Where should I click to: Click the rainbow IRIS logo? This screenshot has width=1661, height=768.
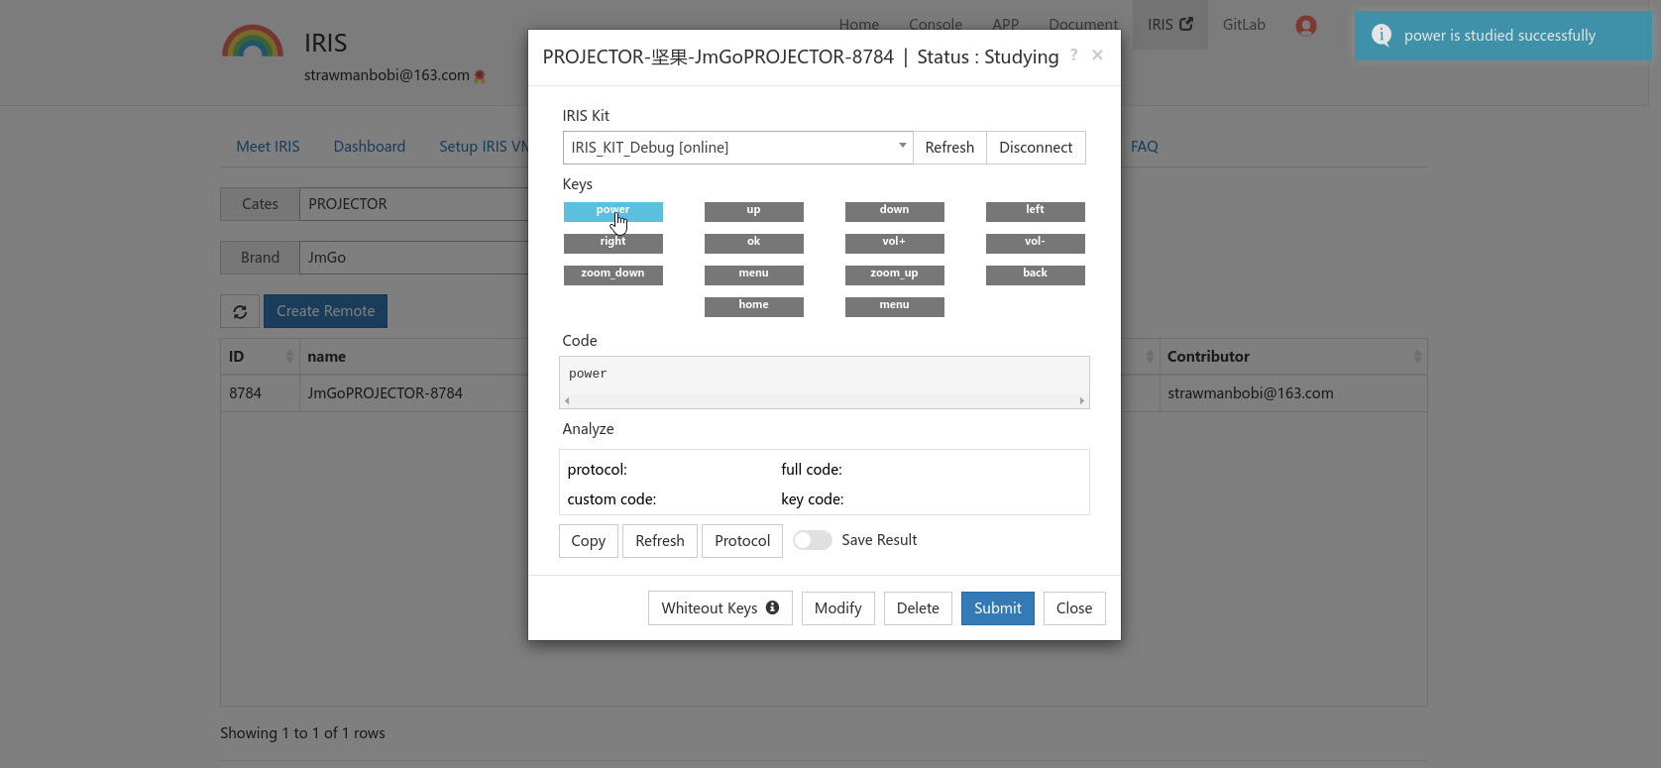pyautogui.click(x=253, y=43)
